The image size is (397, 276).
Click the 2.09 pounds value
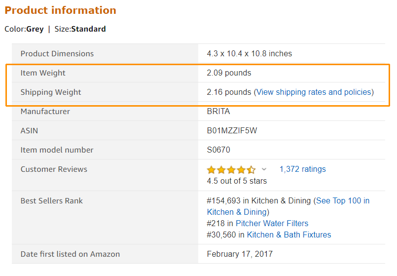click(229, 73)
